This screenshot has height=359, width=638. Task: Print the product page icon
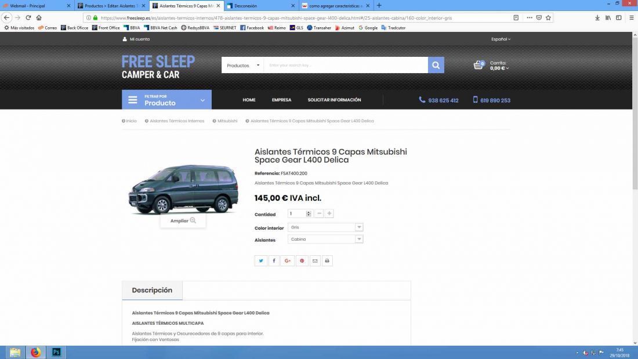click(x=327, y=261)
